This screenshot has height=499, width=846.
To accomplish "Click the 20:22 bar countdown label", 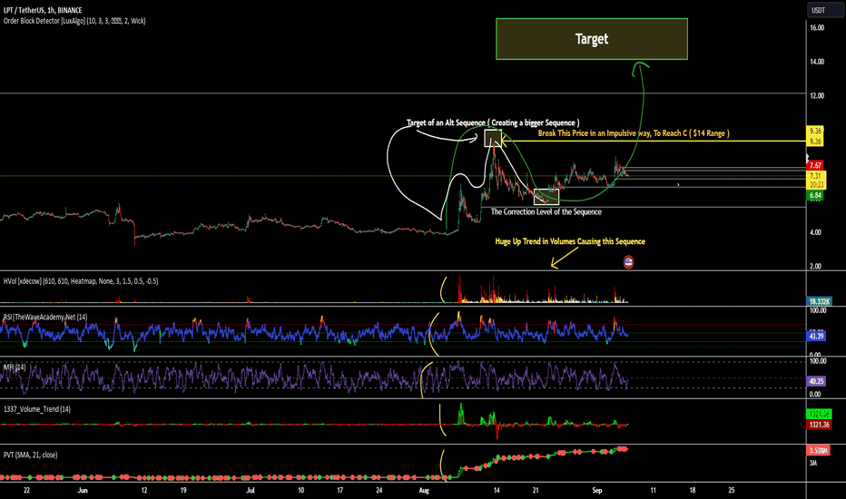I will pyautogui.click(x=815, y=184).
